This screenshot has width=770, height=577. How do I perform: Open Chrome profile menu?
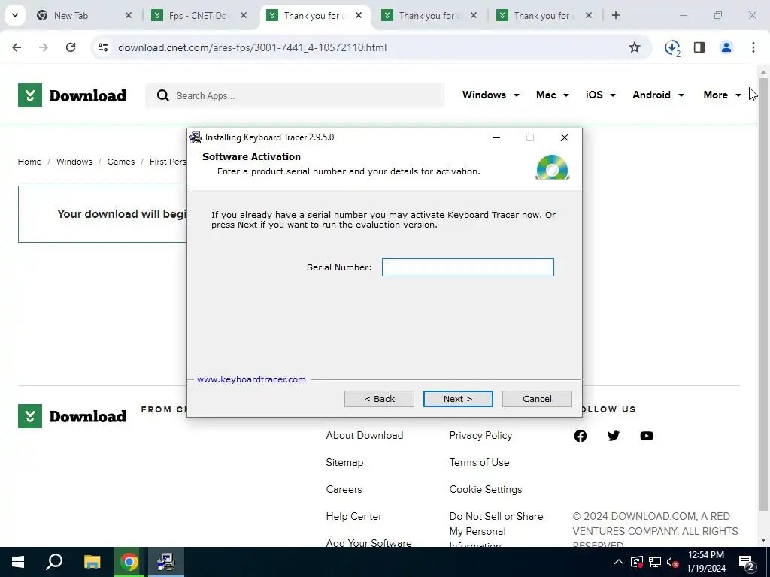coord(726,47)
